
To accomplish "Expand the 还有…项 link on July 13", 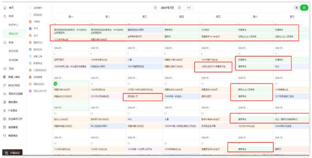I will [x=95, y=108].
